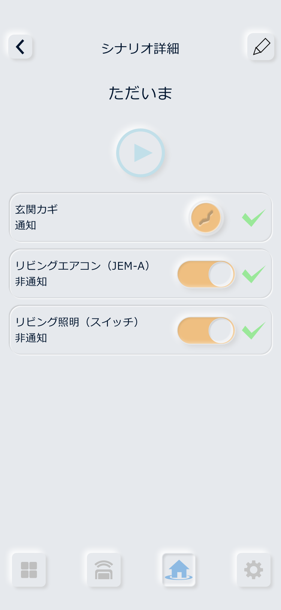Image resolution: width=281 pixels, height=610 pixels.
Task: Select the home tab in the bottom bar
Action: tap(179, 570)
